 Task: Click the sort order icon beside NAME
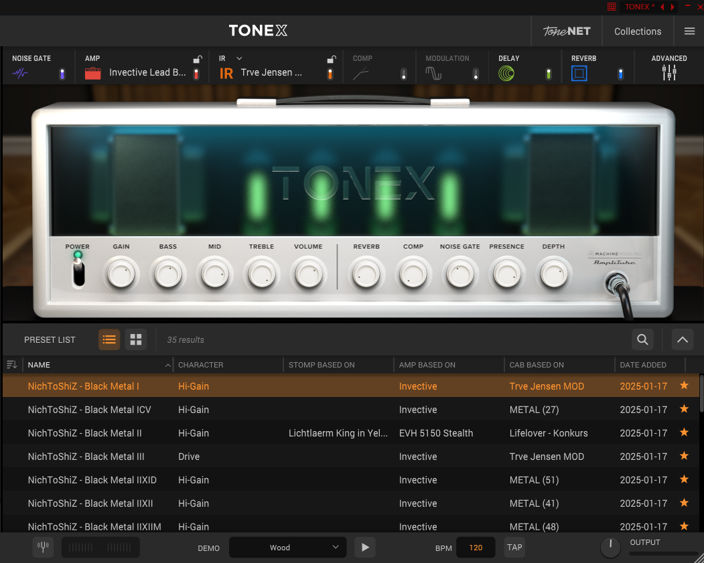tap(11, 365)
